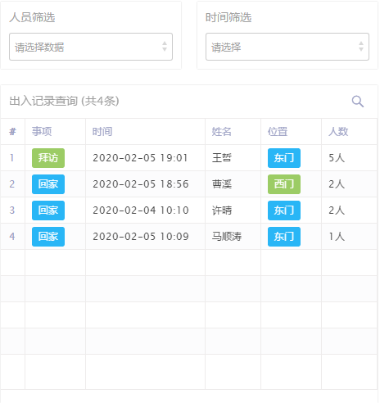The image size is (380, 403).
Task: Click the 时间筛选 dropdown arrows
Action: coord(361,47)
